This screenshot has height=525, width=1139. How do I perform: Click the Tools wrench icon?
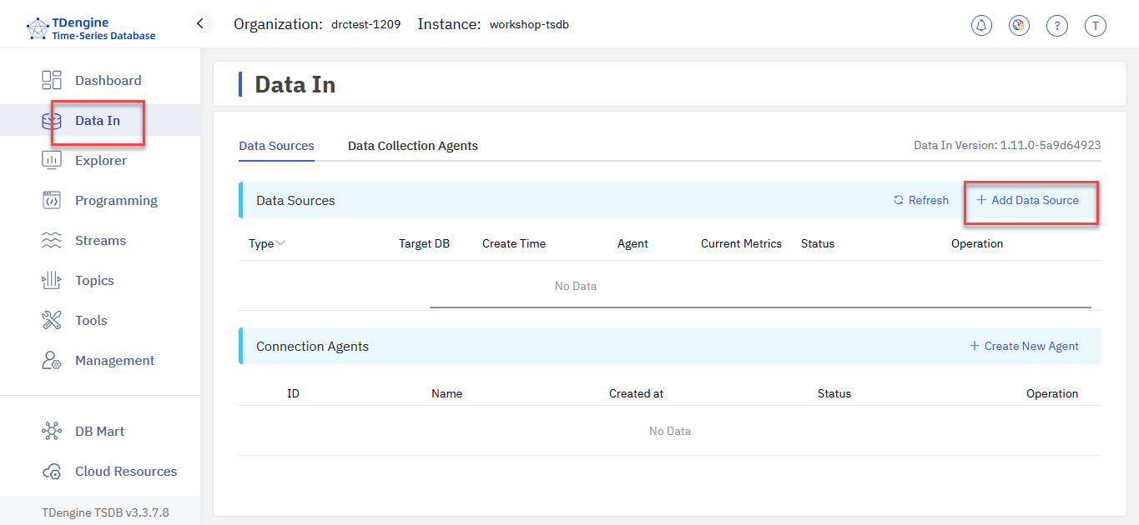(x=52, y=320)
